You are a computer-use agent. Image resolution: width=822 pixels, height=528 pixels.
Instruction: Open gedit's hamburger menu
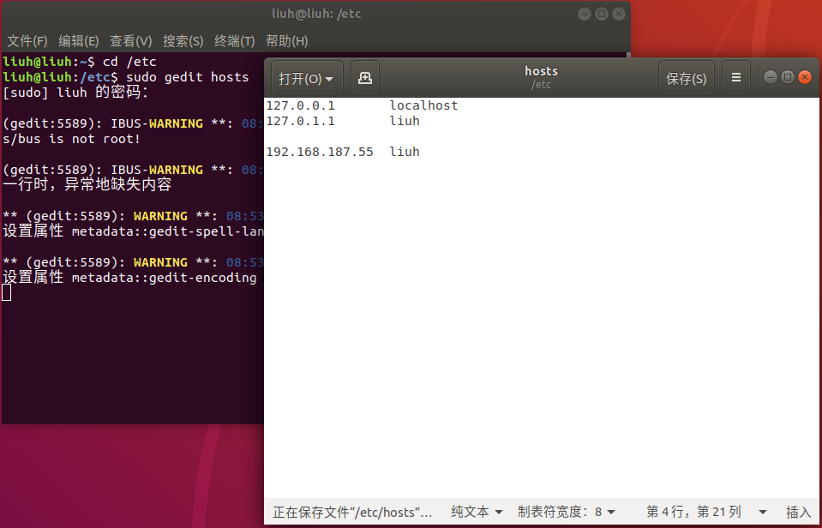point(735,77)
